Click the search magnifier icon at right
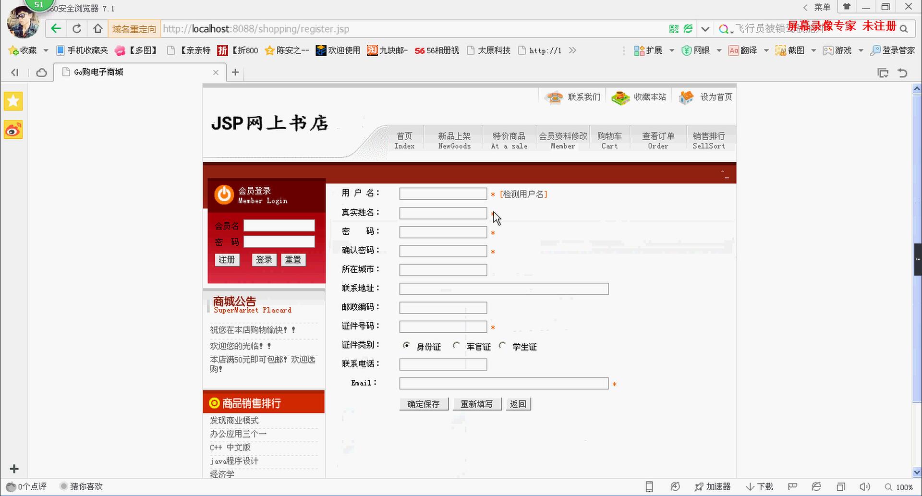 point(904,29)
